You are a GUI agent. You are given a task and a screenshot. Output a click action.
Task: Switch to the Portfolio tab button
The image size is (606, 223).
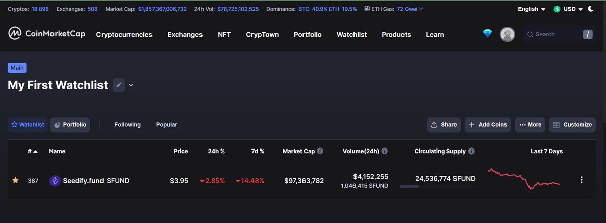(70, 125)
